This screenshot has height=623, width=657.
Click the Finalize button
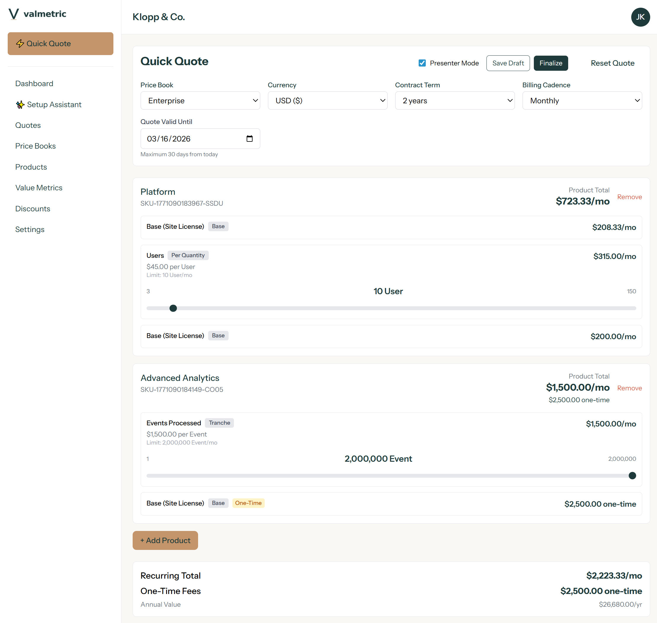pos(551,63)
